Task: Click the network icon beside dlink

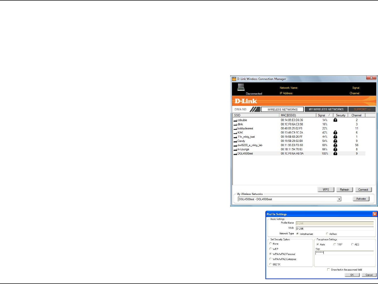Action: (x=235, y=125)
